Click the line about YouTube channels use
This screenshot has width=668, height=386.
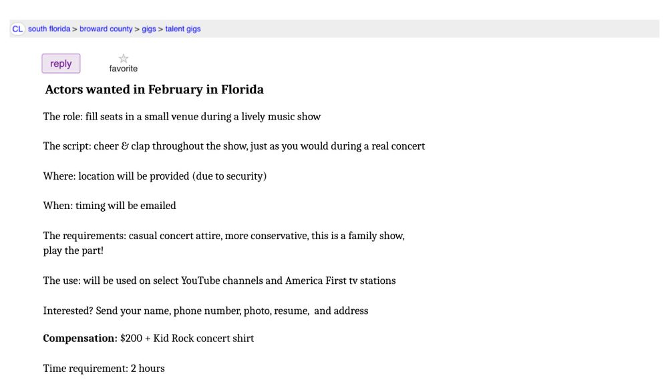click(219, 280)
